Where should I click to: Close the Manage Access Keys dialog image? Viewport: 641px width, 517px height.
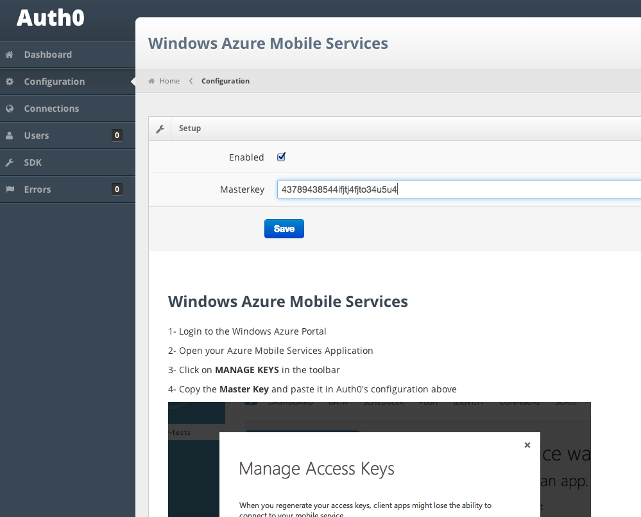click(527, 445)
